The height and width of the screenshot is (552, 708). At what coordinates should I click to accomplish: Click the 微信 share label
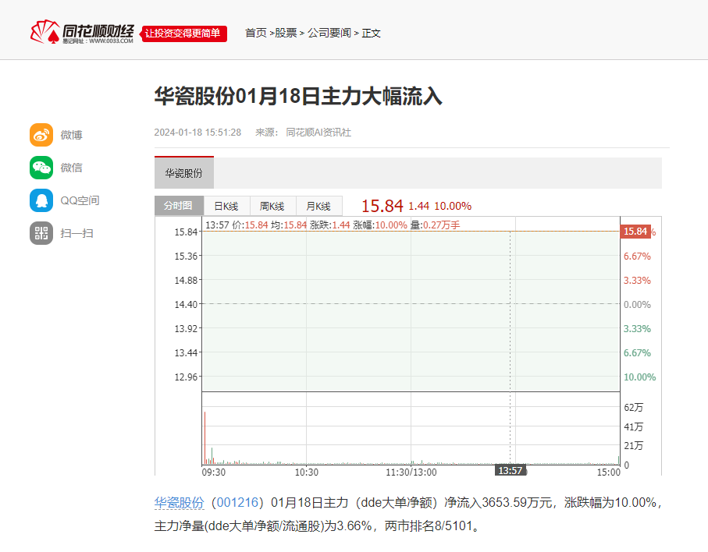point(71,168)
